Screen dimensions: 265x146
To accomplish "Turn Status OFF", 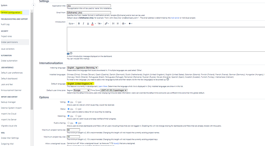I will click(x=76, y=109).
